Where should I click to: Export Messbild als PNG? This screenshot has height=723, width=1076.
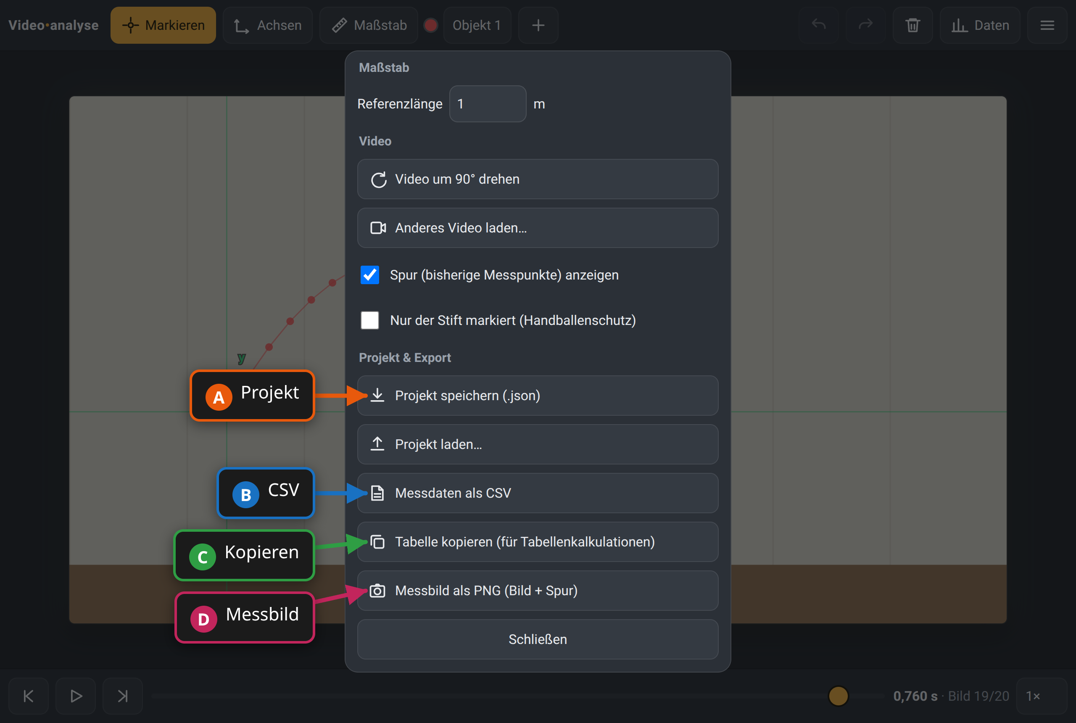[x=538, y=591]
